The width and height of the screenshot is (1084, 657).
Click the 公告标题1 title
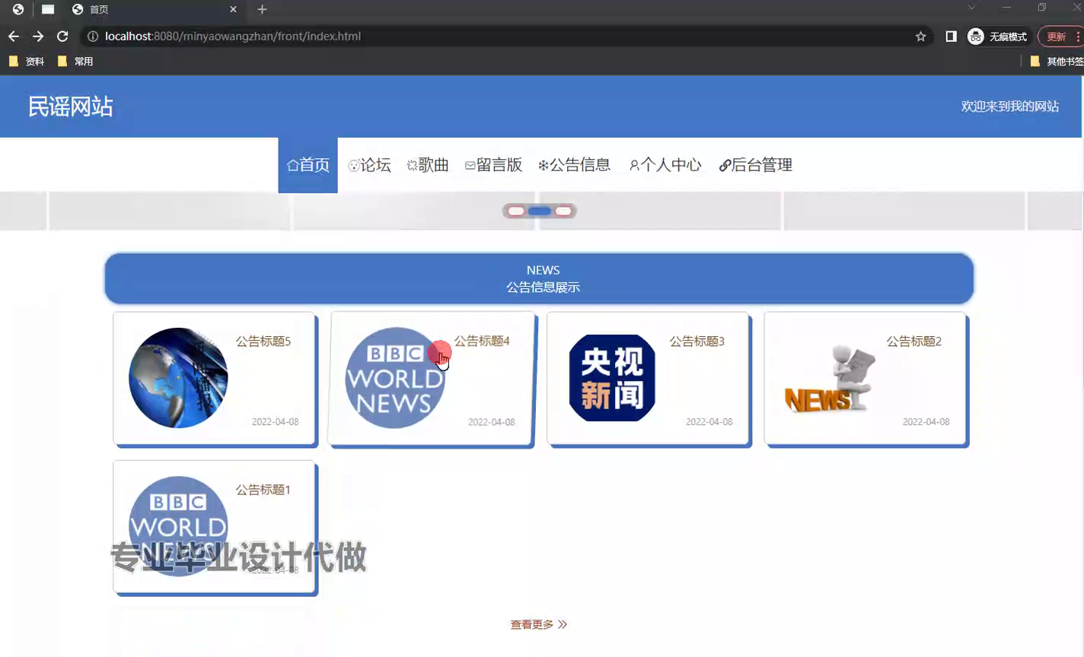pos(263,490)
